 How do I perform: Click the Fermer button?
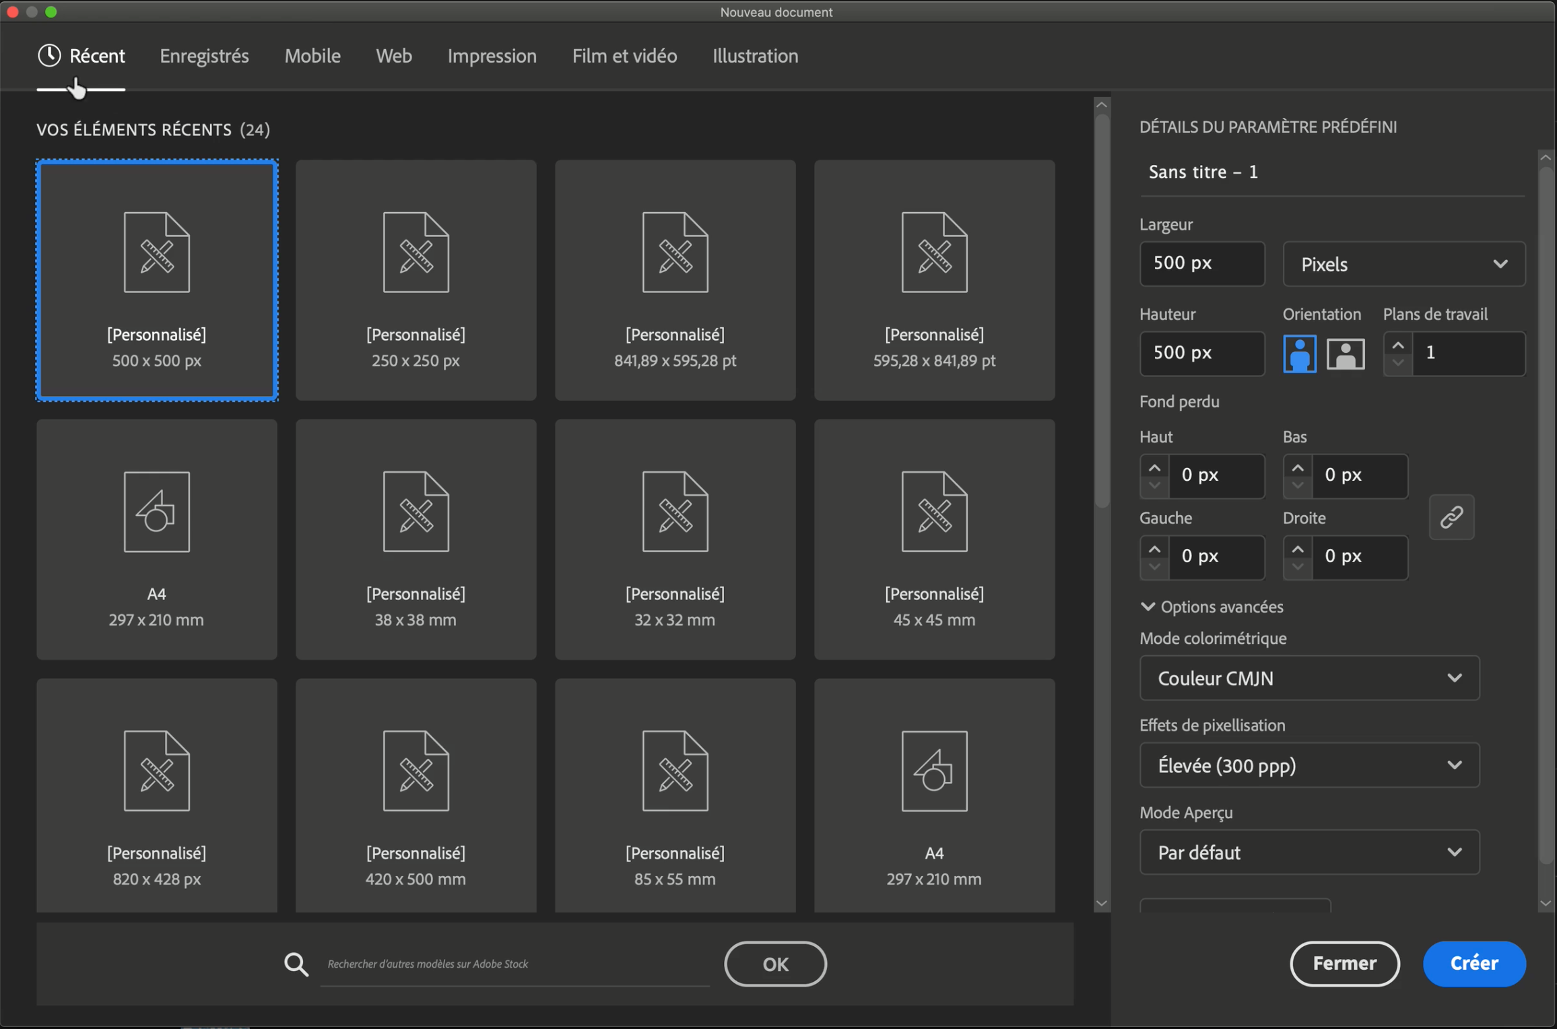point(1344,964)
